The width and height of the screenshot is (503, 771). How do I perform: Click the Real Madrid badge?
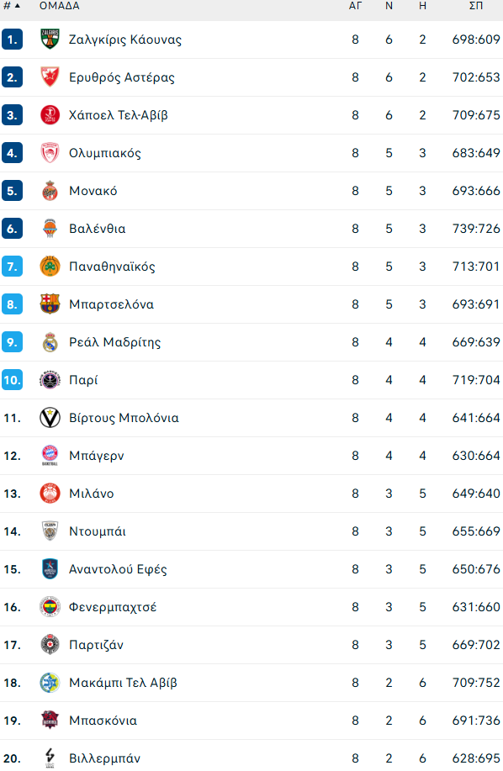[x=50, y=341]
